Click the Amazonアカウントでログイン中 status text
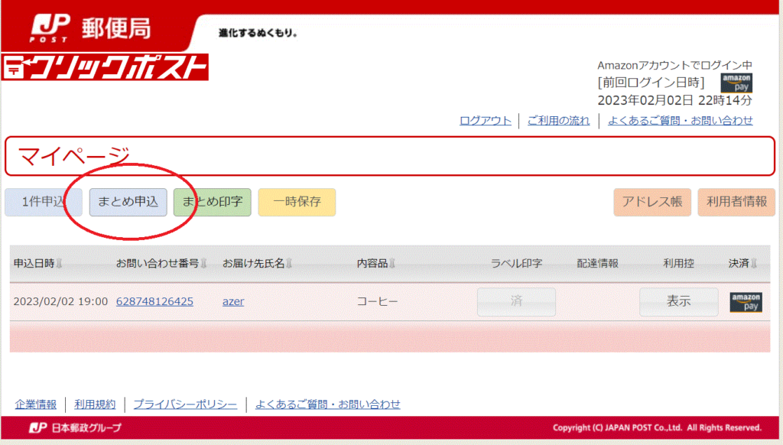 [674, 66]
